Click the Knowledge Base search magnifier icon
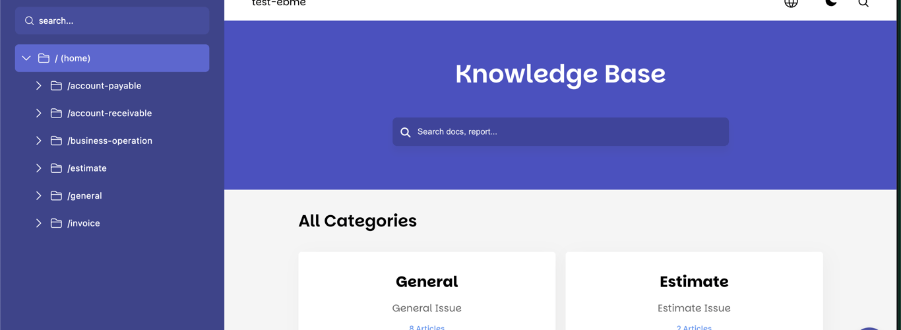Viewport: 901px width, 330px height. 406,132
